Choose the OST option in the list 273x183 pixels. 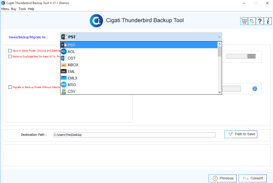point(139,58)
